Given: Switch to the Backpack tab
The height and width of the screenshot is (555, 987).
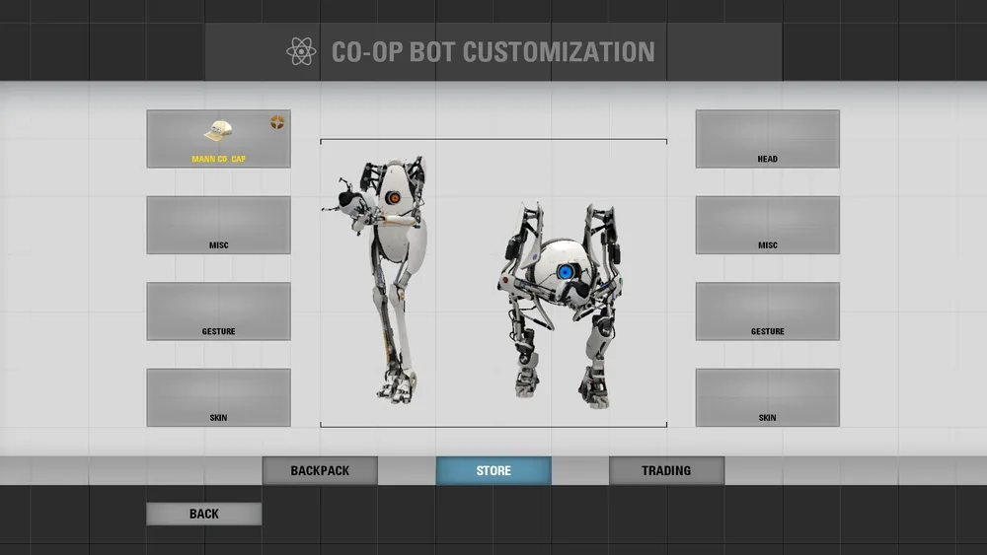Looking at the screenshot, I should click(320, 470).
